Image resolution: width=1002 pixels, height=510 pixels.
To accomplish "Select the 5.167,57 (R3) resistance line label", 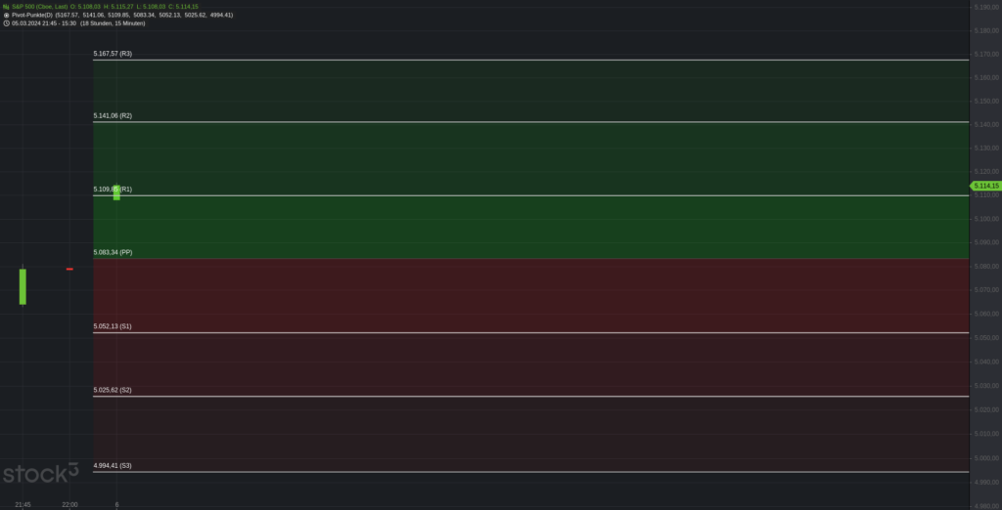I will click(x=113, y=54).
